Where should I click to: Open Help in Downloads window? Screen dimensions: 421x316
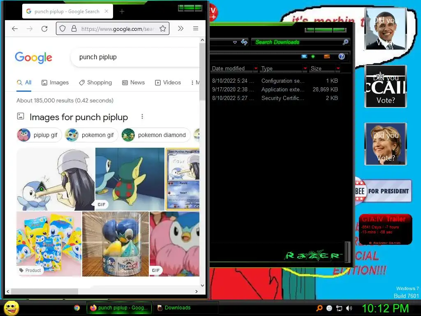click(342, 56)
